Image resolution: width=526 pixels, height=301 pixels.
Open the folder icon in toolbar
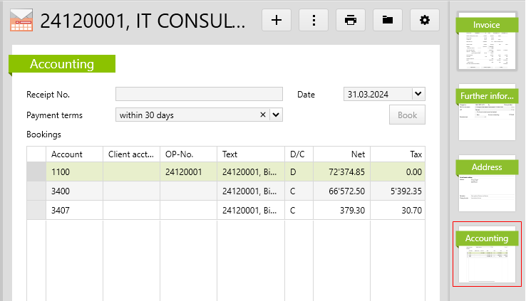[388, 20]
